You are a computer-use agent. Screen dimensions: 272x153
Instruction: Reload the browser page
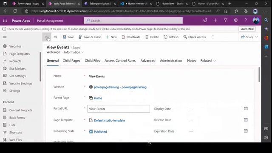15,11
